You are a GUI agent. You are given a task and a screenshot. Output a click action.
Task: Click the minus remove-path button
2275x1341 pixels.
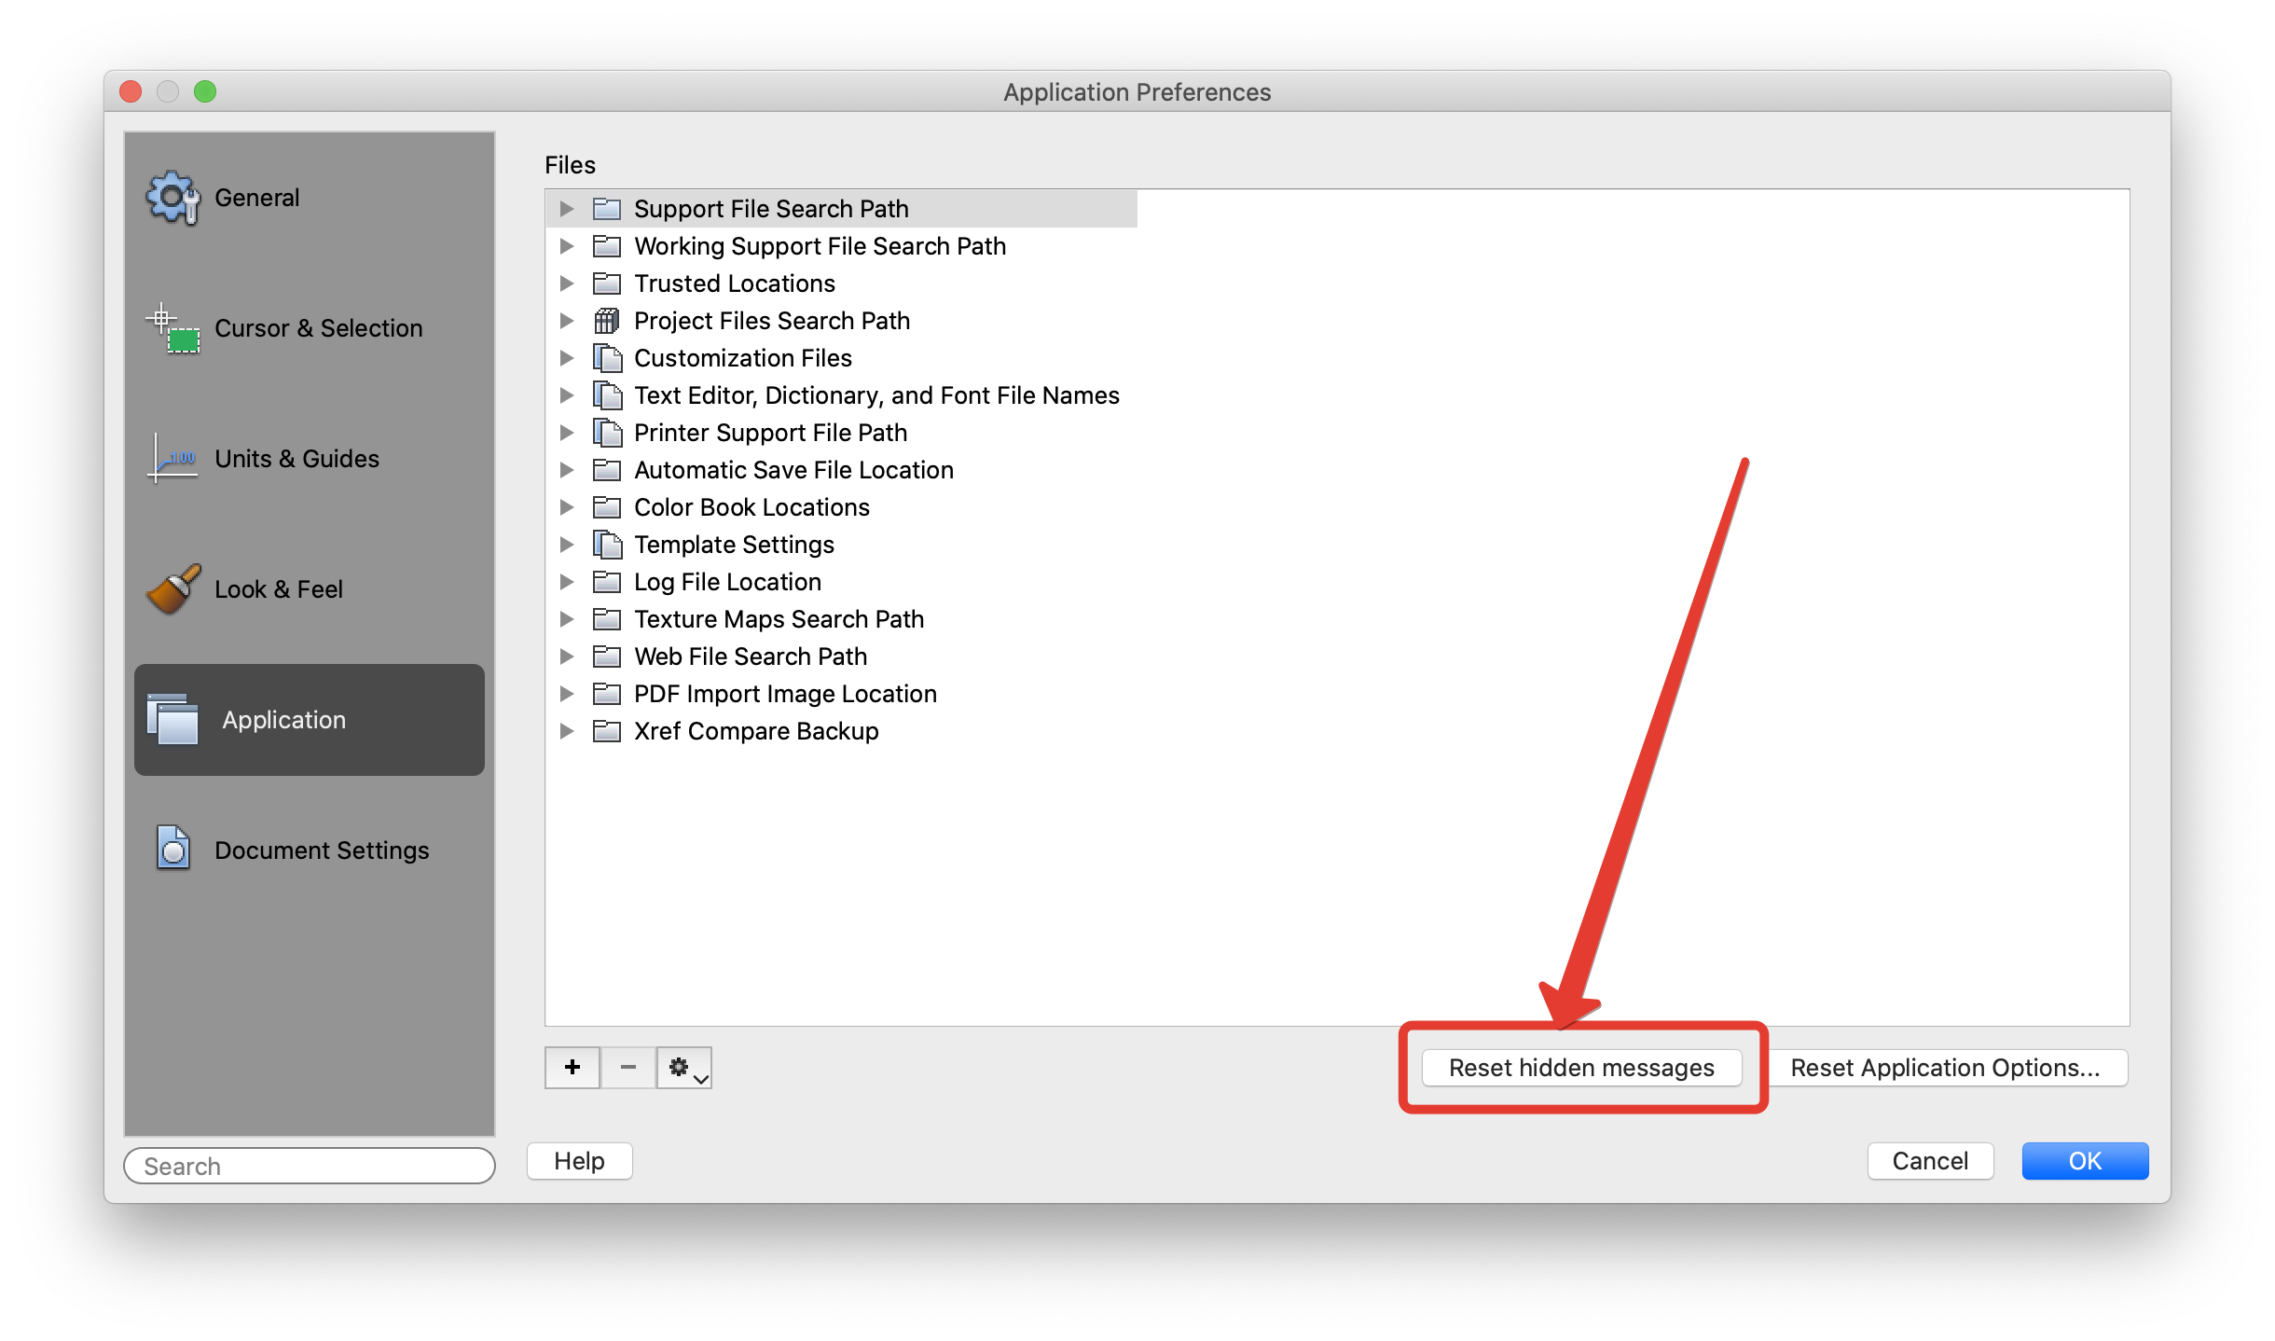[x=627, y=1067]
